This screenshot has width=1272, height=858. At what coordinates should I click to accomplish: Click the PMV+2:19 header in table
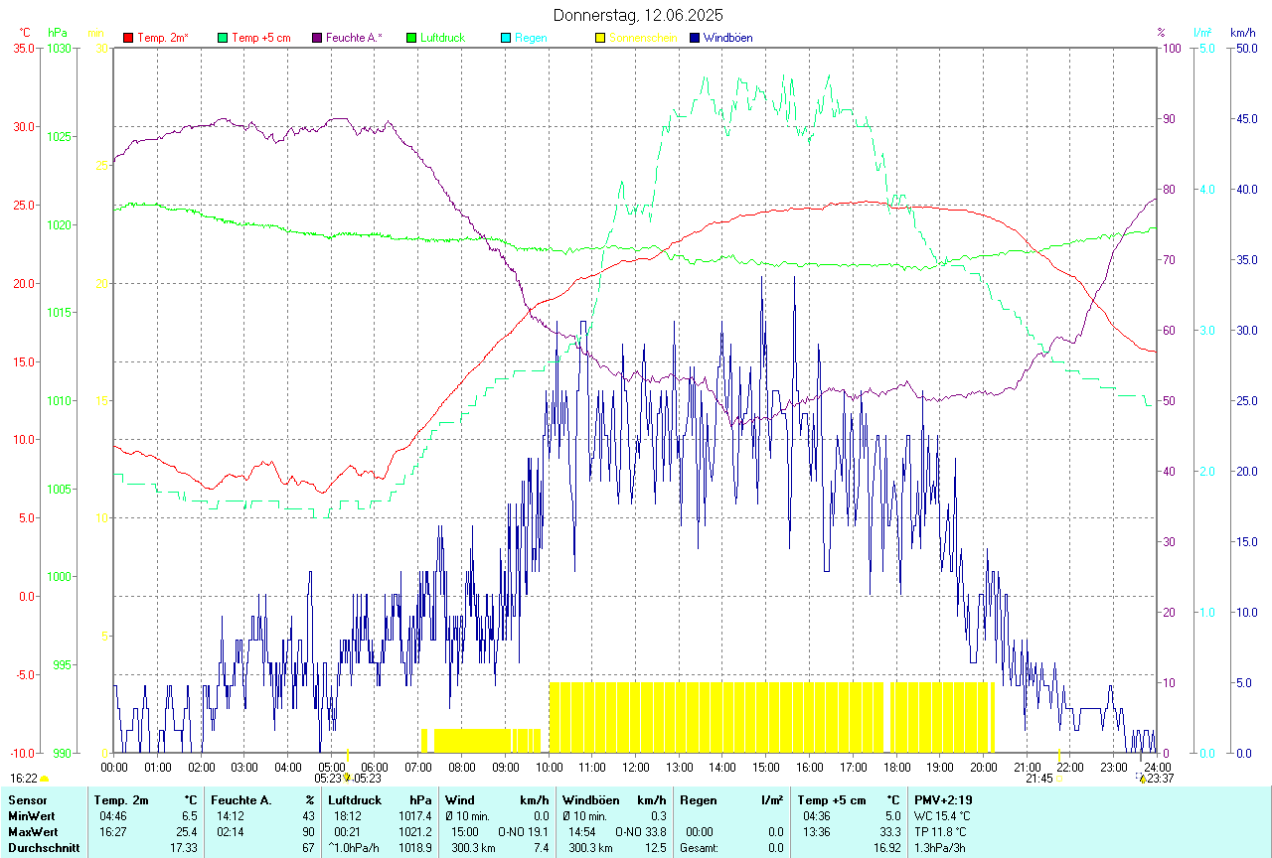[x=943, y=799]
